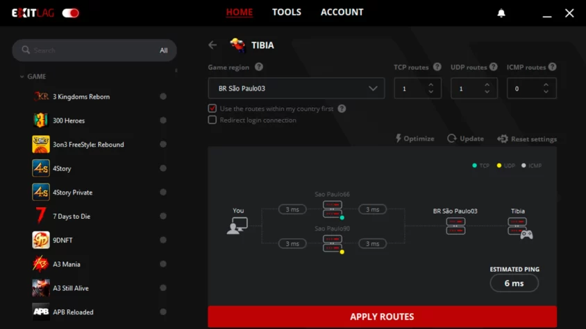Viewport: 586px width, 329px height.
Task: Click the Sao Paulo90 server node
Action: pos(333,243)
